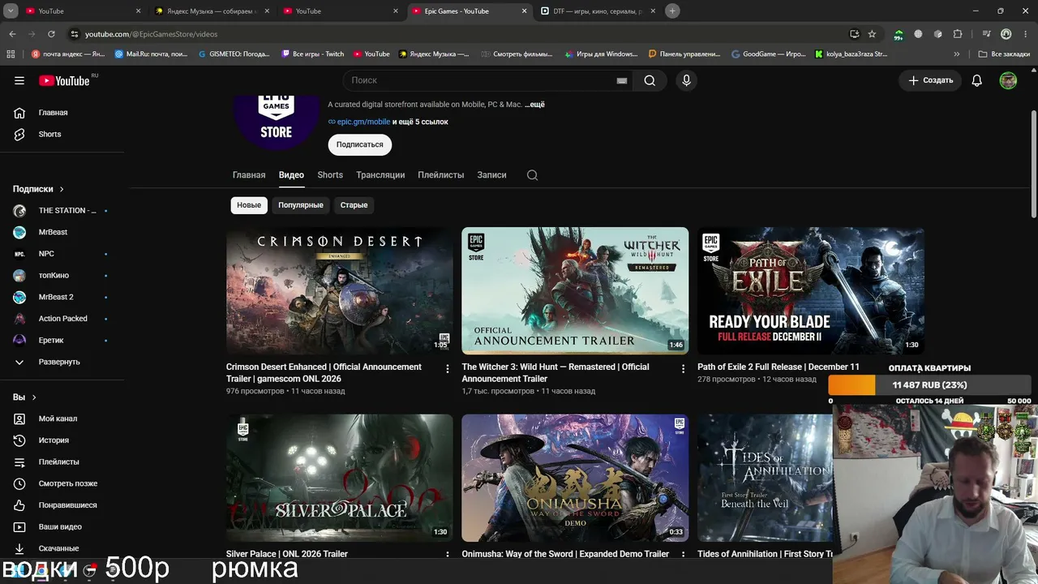Play the Silver Palace thumbnail
This screenshot has height=584, width=1038.
click(x=340, y=478)
